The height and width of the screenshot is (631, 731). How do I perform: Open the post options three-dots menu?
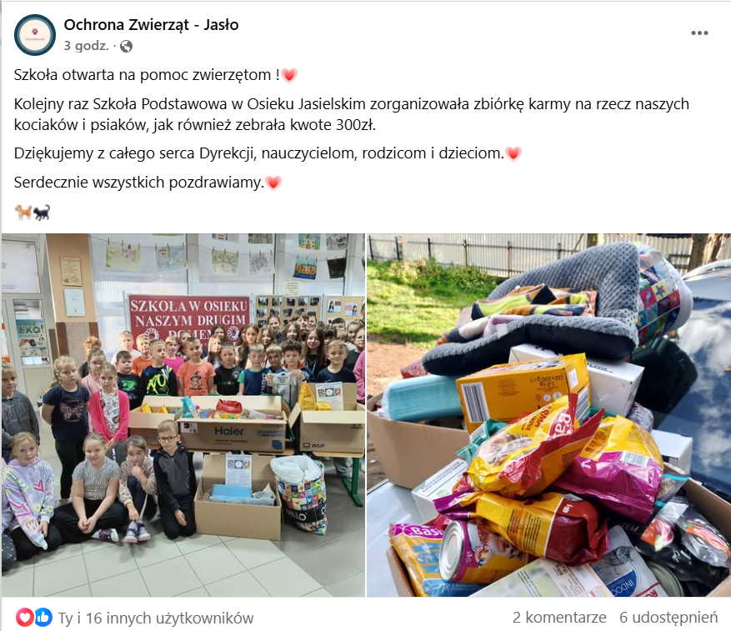tap(699, 33)
